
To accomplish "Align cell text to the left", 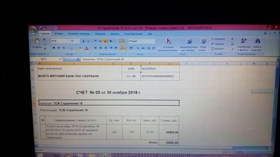I will 95,48.
